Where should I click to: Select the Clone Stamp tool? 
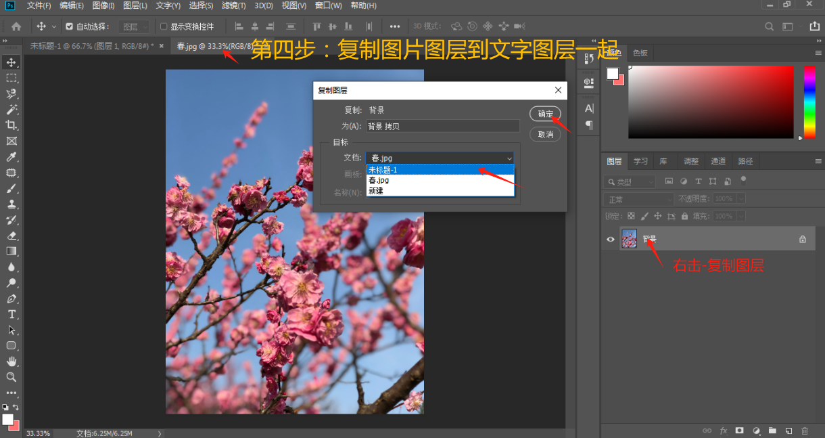(x=11, y=204)
